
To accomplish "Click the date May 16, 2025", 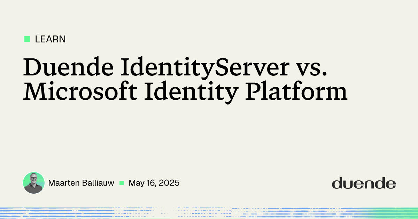I will click(154, 183).
